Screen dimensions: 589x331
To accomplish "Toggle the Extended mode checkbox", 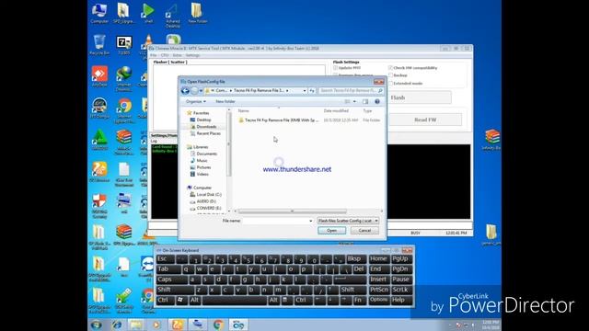I will pyautogui.click(x=390, y=84).
